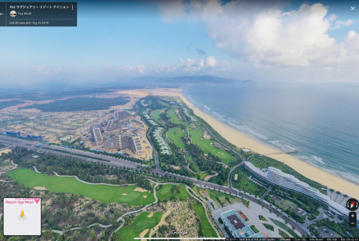Open the Bảo mật privacy link

[332, 239]
